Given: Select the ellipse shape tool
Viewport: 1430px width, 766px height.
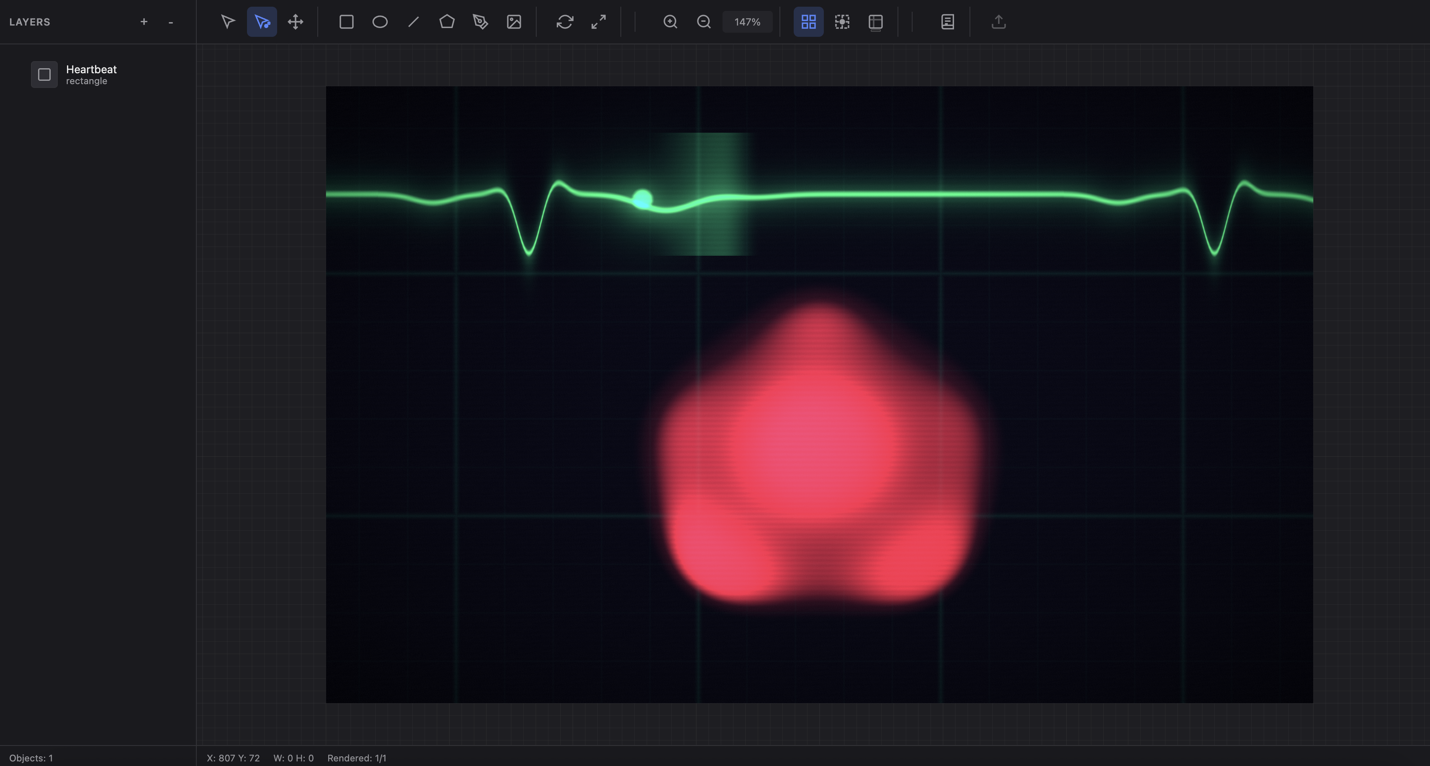Looking at the screenshot, I should [380, 22].
